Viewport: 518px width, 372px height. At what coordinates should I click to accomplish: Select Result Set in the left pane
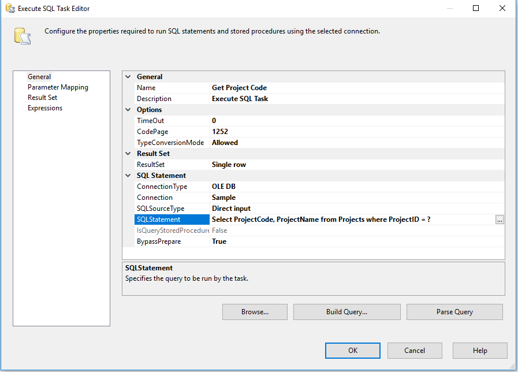tap(42, 97)
